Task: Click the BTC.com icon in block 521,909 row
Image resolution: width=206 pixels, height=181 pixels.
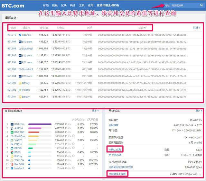Action: pyautogui.click(x=20, y=42)
